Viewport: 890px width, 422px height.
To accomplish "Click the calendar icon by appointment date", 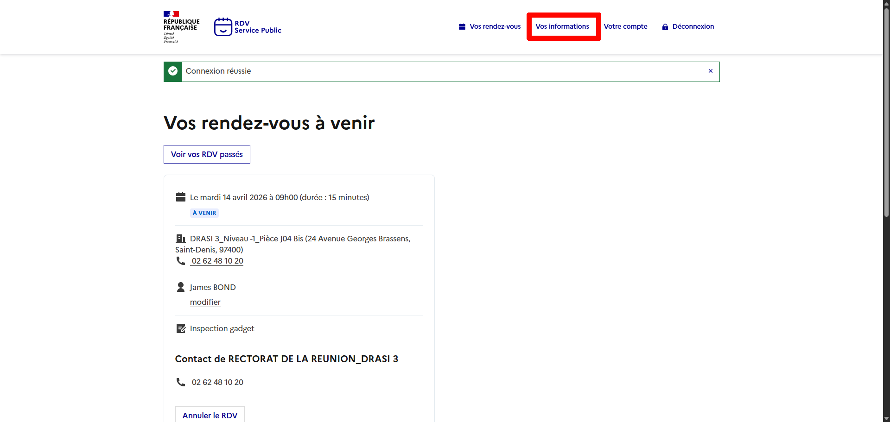I will click(x=181, y=197).
